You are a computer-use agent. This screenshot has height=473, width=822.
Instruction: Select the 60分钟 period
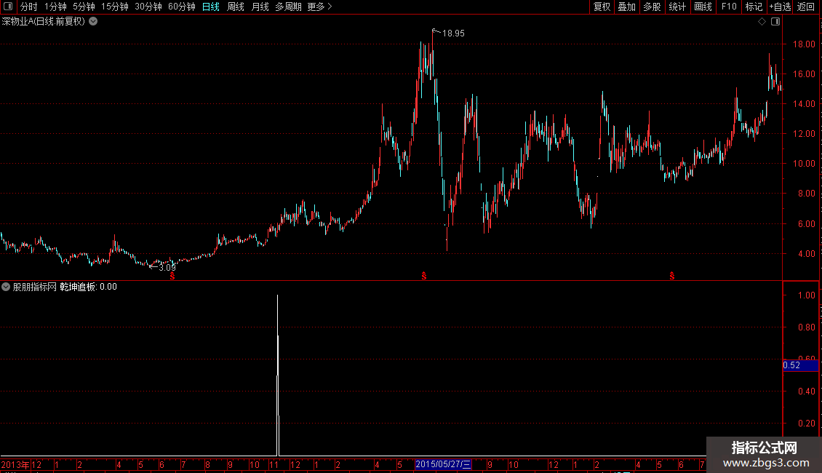coord(182,7)
